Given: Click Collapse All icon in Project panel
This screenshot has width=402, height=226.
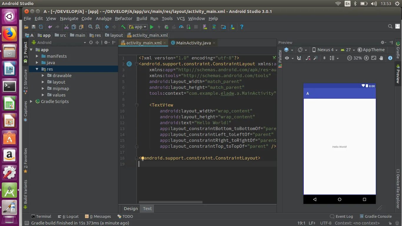Looking at the screenshot, I should [x=97, y=42].
